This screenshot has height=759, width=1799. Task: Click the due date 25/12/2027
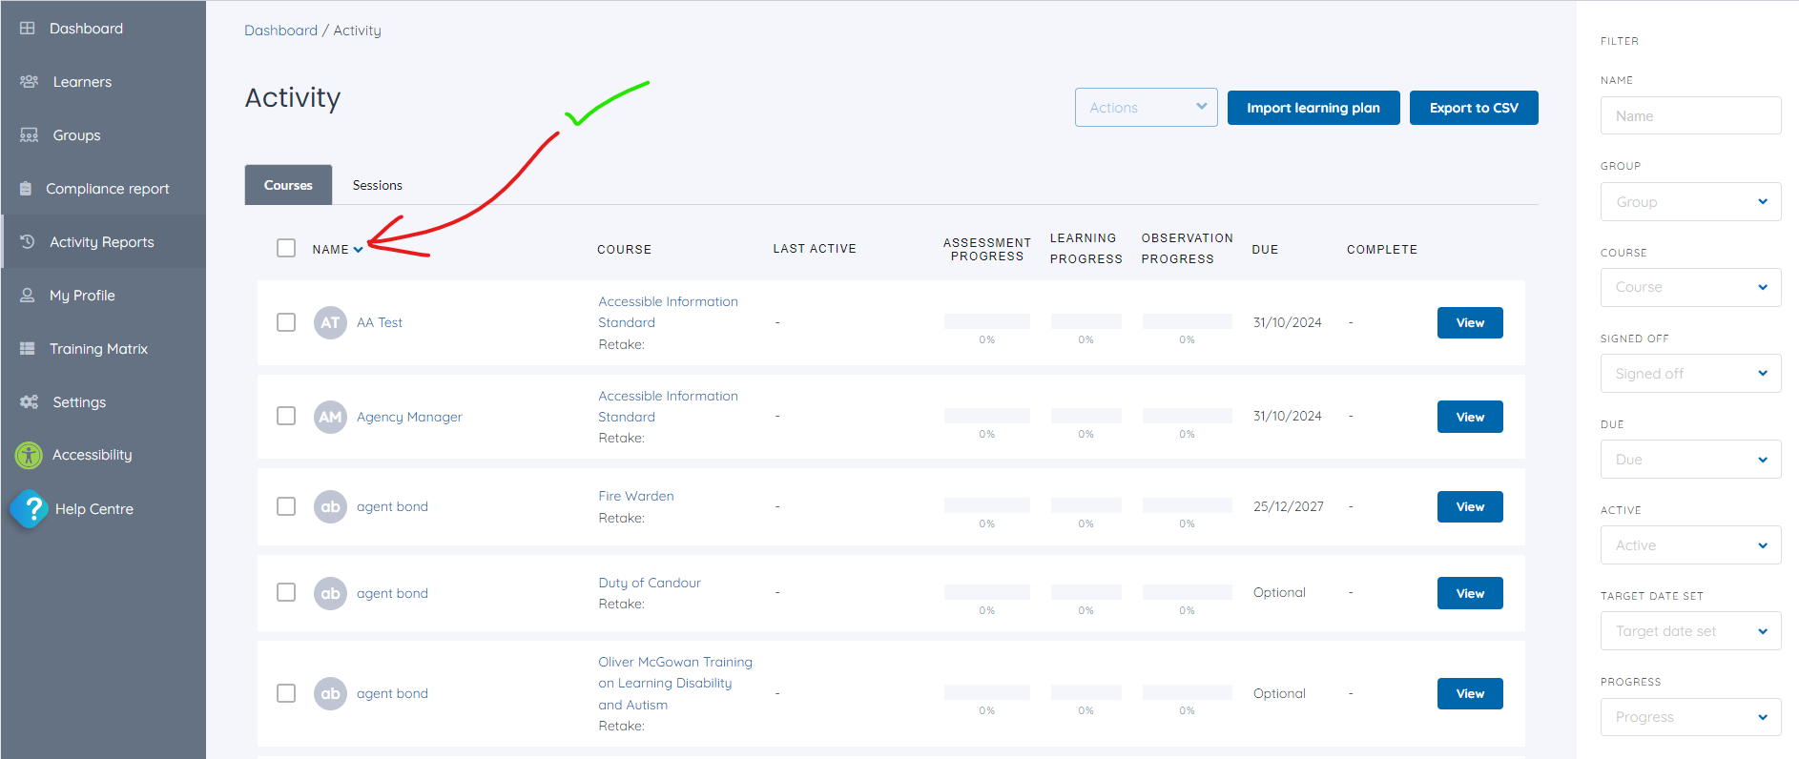(x=1289, y=506)
